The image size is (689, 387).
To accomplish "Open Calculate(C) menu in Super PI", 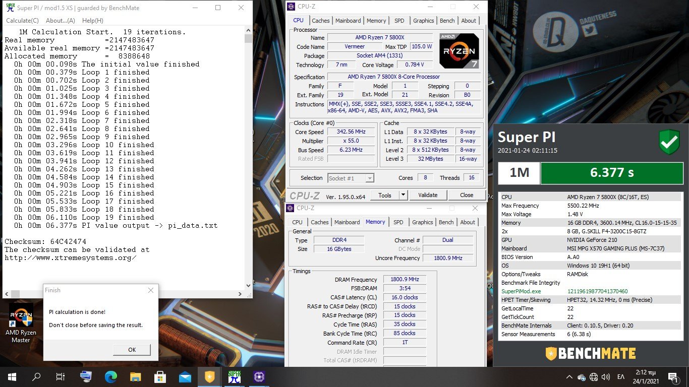I will (22, 21).
